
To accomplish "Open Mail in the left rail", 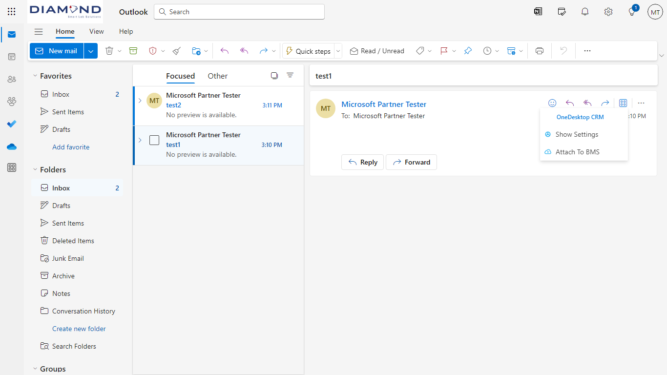I will click(x=12, y=34).
